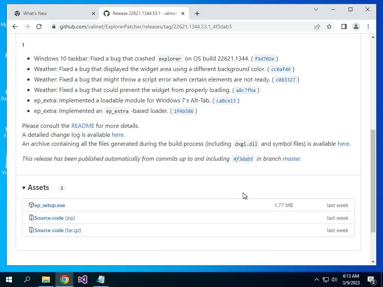The width and height of the screenshot is (383, 287).
Task: Click the '1.77 MB' file size text
Action: click(x=284, y=205)
